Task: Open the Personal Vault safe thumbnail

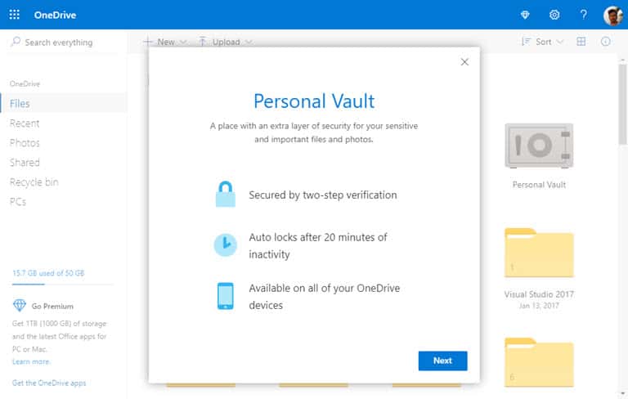Action: (539, 146)
